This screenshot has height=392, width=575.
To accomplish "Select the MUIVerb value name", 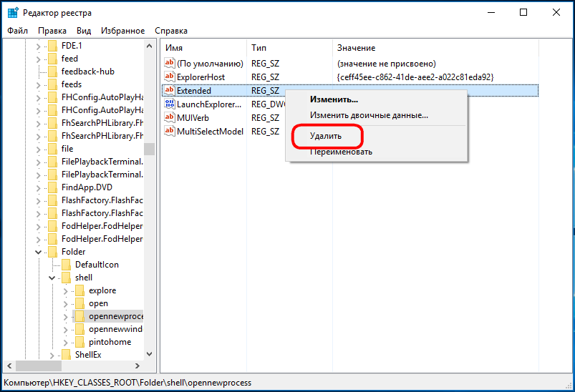I will (193, 117).
